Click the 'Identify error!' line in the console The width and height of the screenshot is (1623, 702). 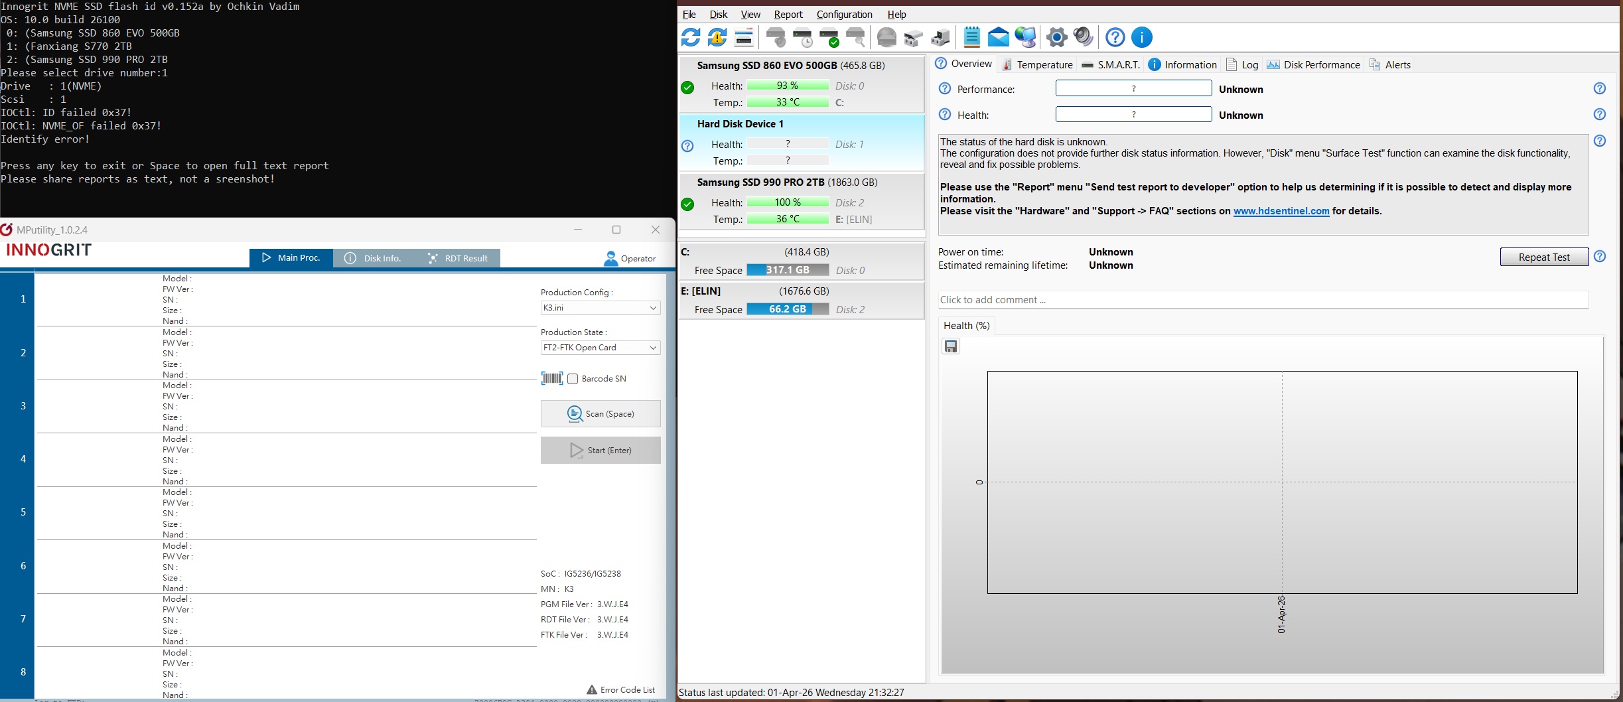coord(45,139)
